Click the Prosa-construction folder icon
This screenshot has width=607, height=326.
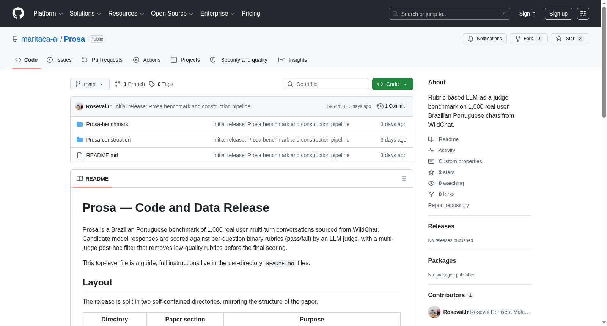pyautogui.click(x=80, y=140)
